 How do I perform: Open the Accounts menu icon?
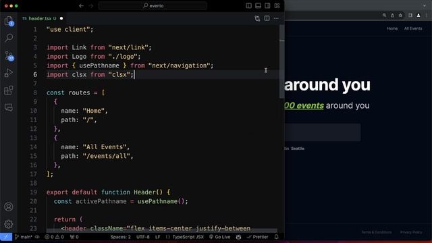(9, 207)
